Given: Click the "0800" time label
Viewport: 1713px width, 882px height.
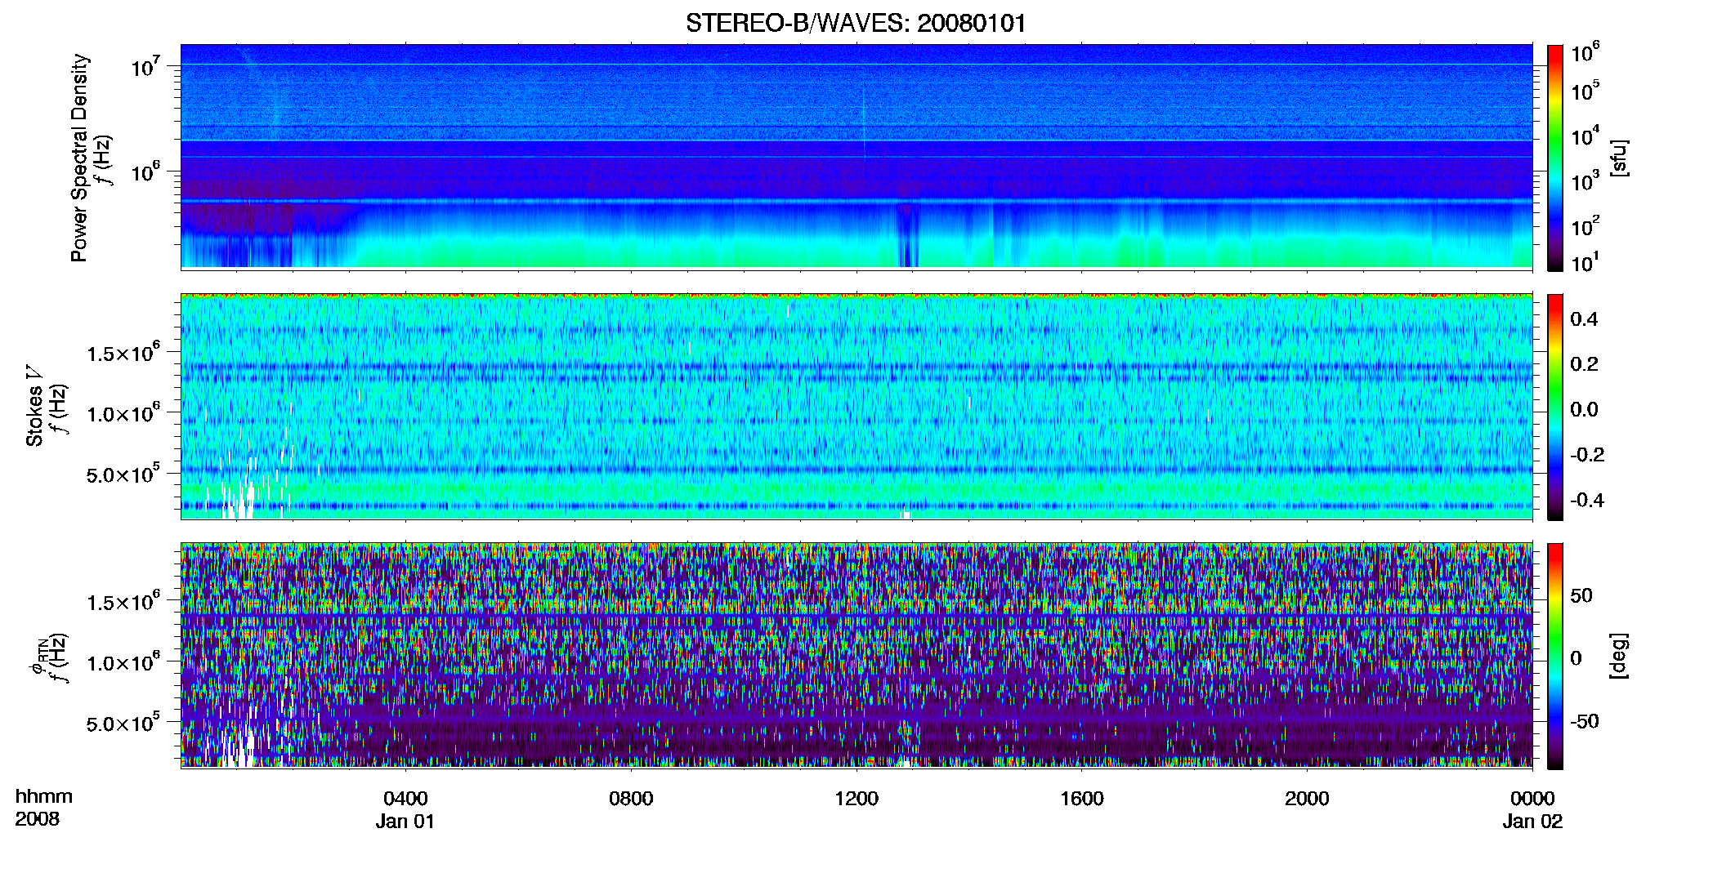Looking at the screenshot, I should [631, 799].
